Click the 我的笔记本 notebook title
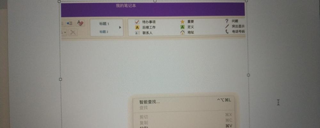 click(x=126, y=6)
